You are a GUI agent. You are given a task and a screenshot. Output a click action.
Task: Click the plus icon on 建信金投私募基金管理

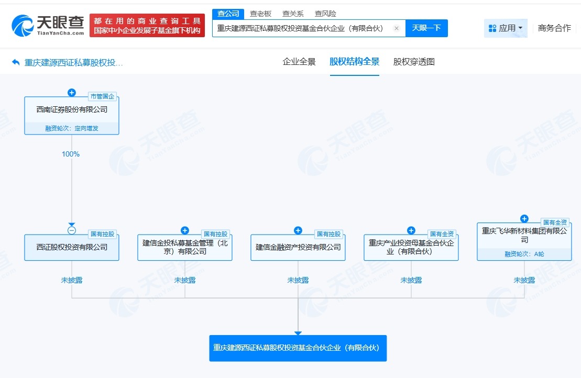(184, 230)
